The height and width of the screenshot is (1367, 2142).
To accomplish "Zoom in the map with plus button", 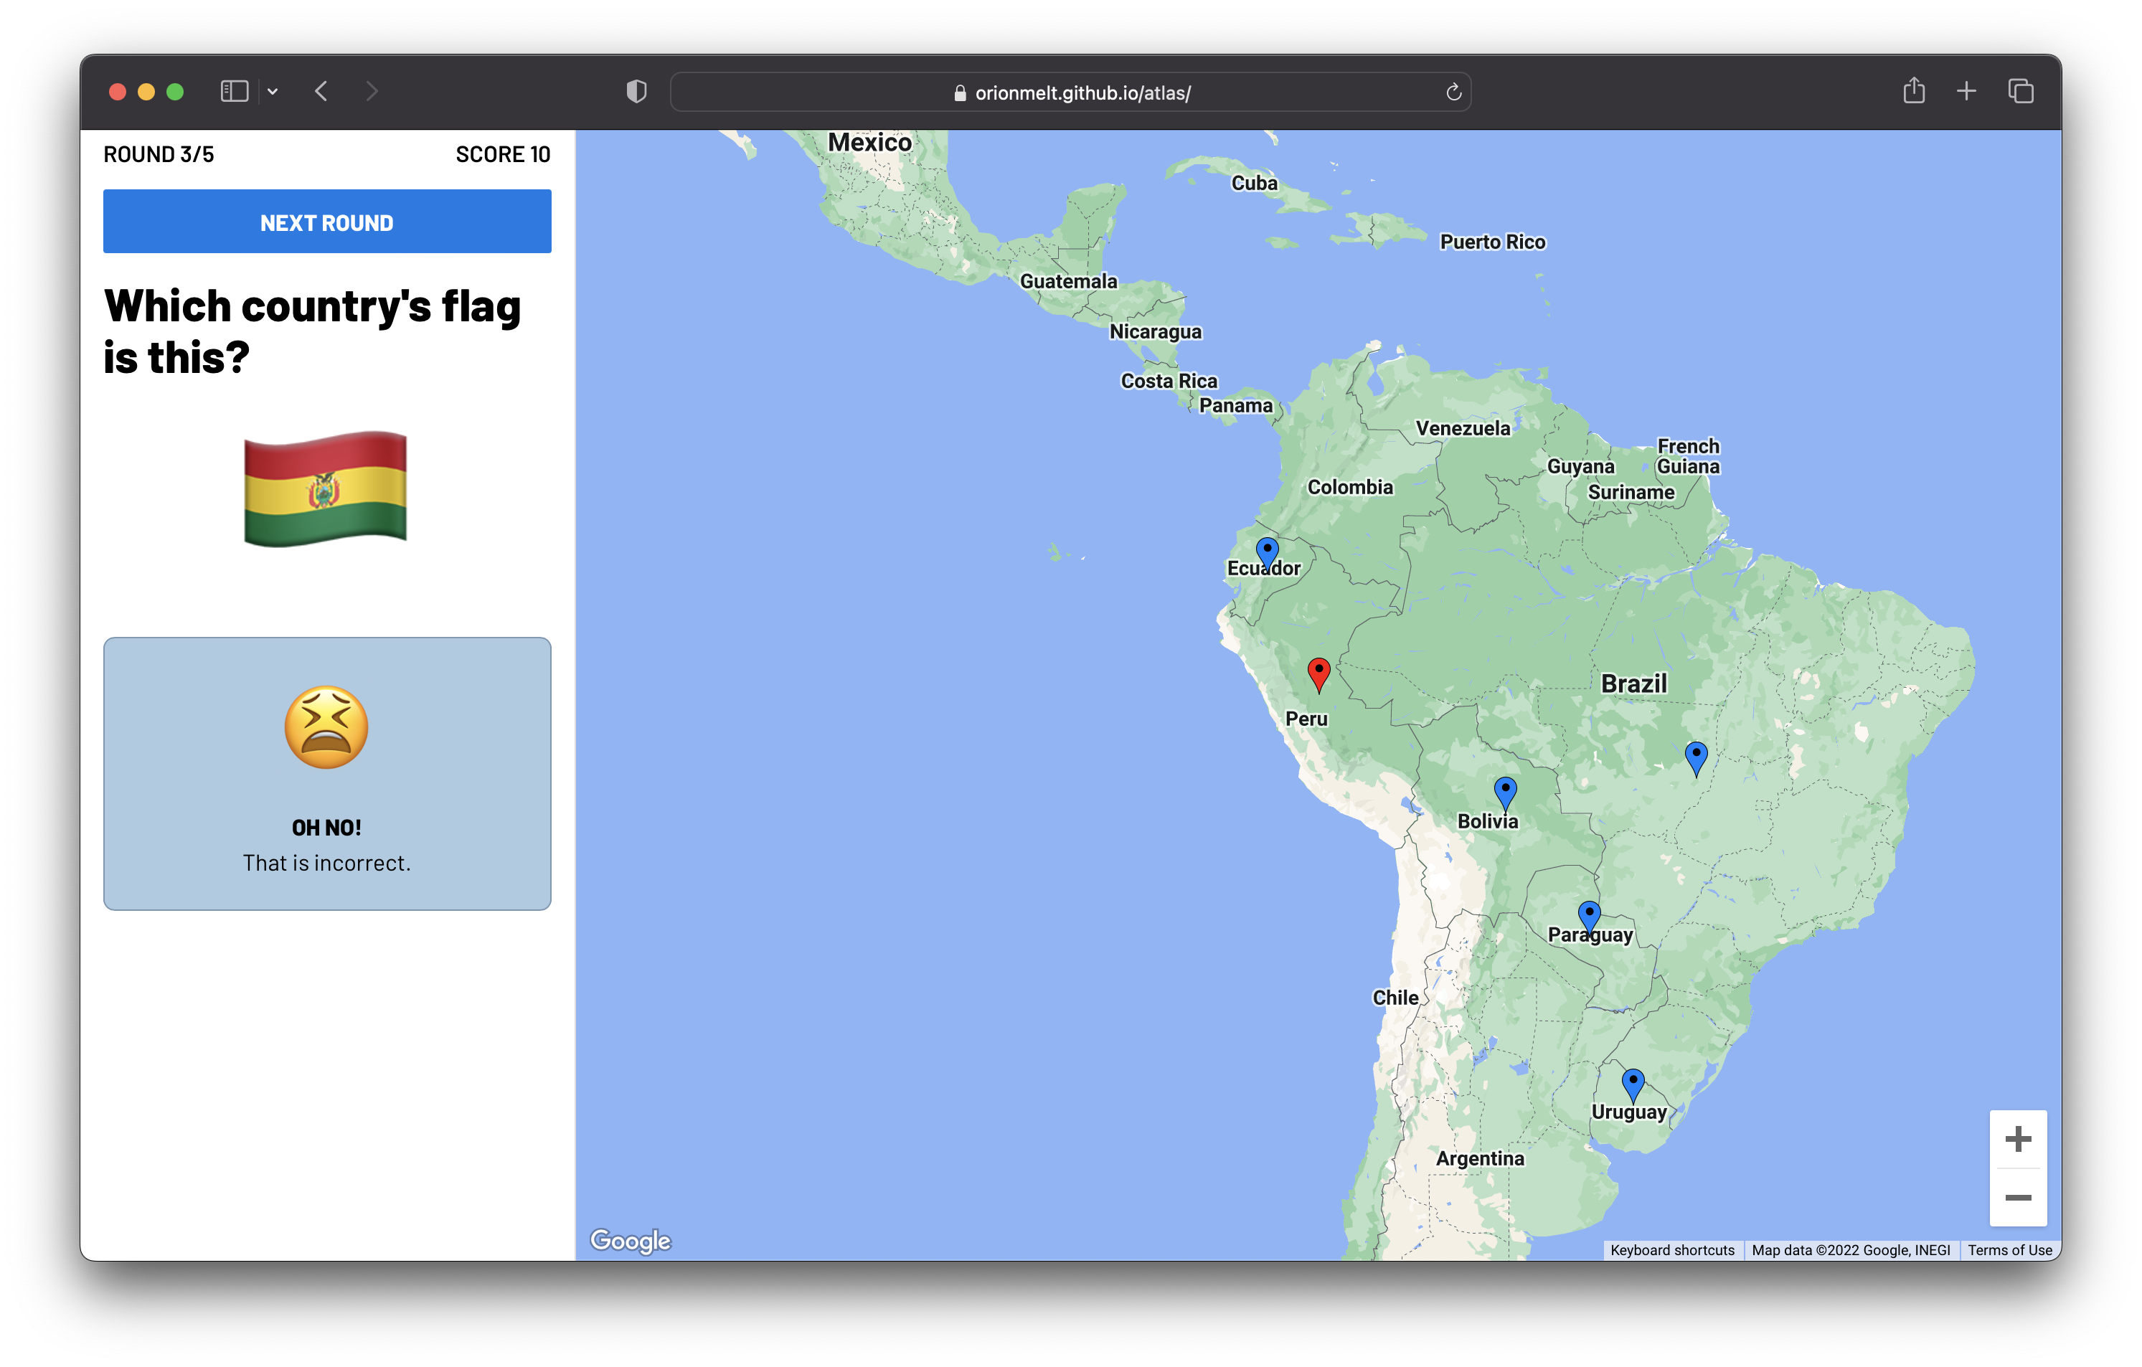I will coord(2017,1138).
